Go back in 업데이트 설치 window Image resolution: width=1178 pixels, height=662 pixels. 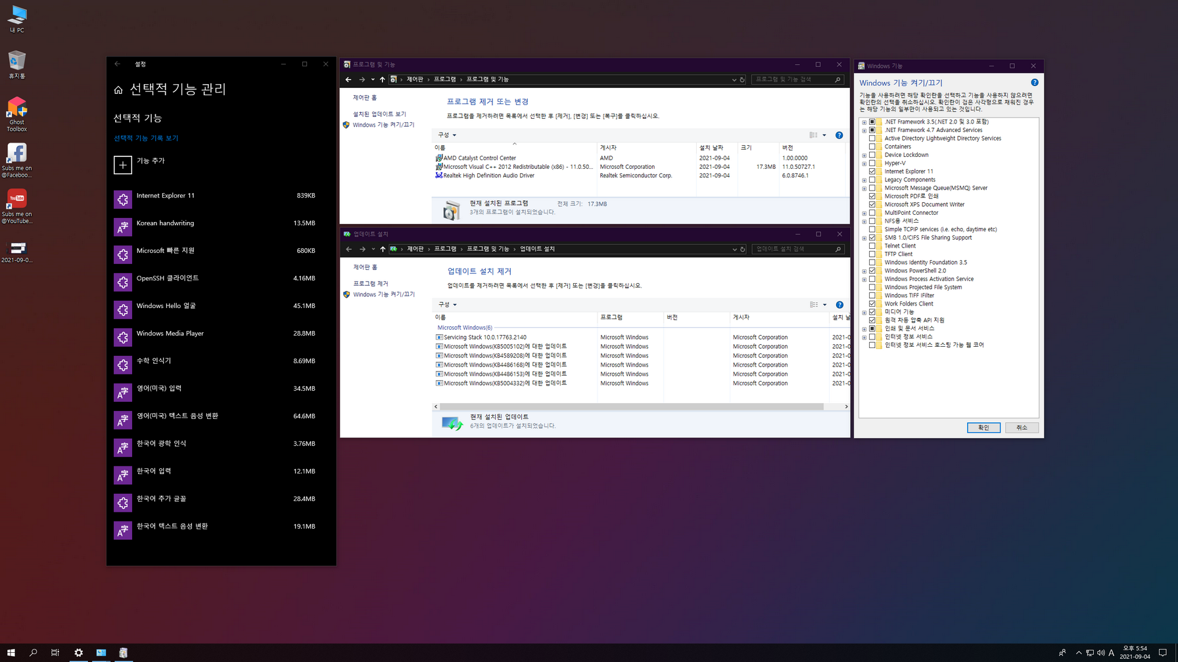point(349,249)
